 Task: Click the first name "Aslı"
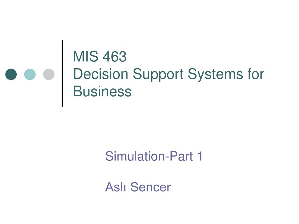115,187
